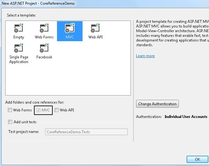Toggle the MVC core references checkbox

coord(38,110)
